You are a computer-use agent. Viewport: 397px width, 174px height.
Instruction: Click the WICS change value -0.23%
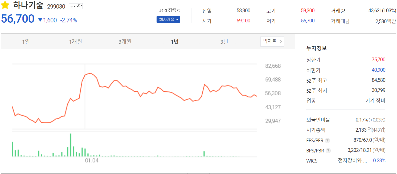point(379,161)
